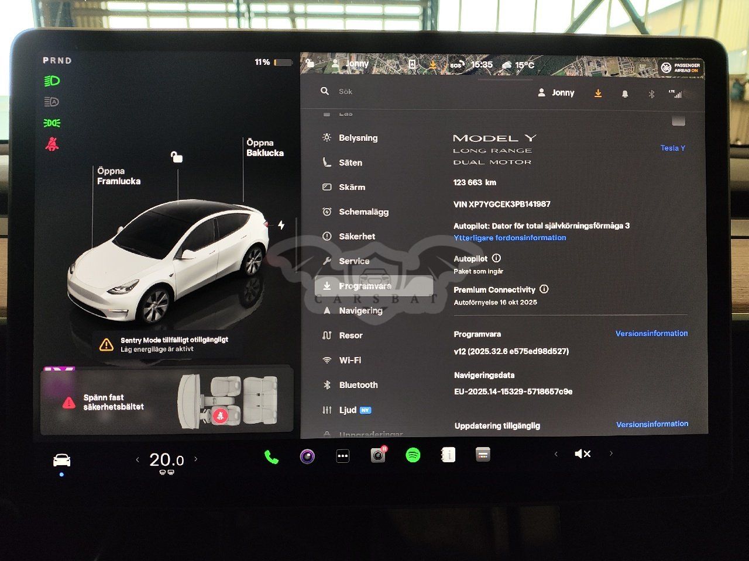Toggle the green parking lights indicator
Screen dimensions: 749x561
(x=52, y=123)
